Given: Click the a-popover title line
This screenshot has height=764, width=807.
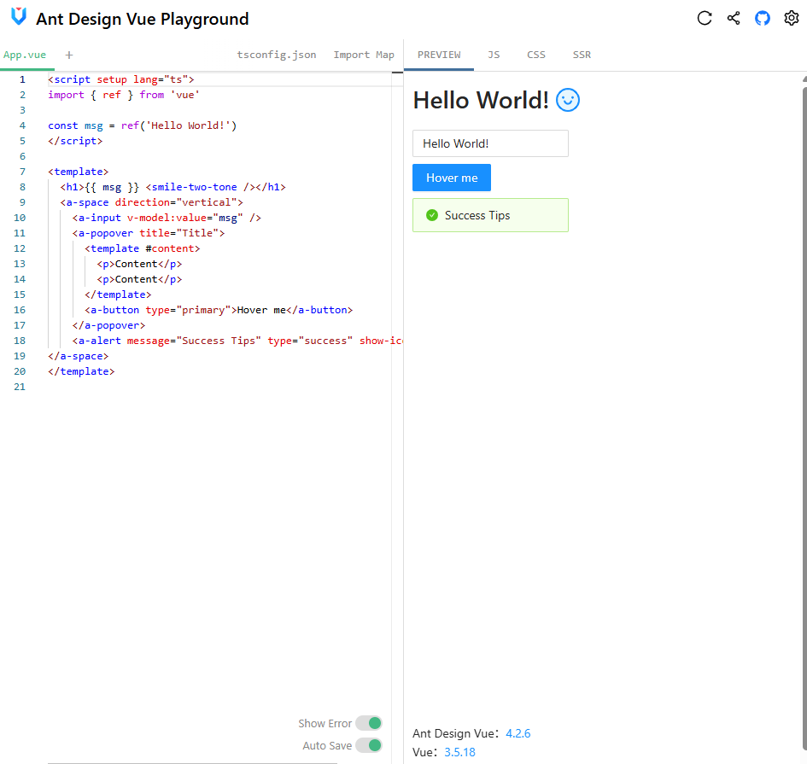Looking at the screenshot, I should click(x=149, y=233).
